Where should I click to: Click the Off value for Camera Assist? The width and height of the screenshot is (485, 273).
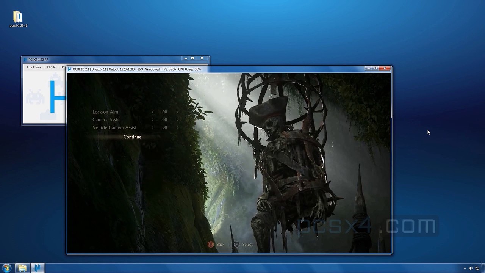tap(165, 119)
